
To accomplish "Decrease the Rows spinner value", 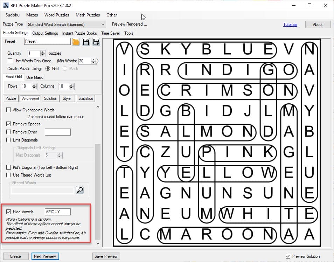I will (34, 88).
